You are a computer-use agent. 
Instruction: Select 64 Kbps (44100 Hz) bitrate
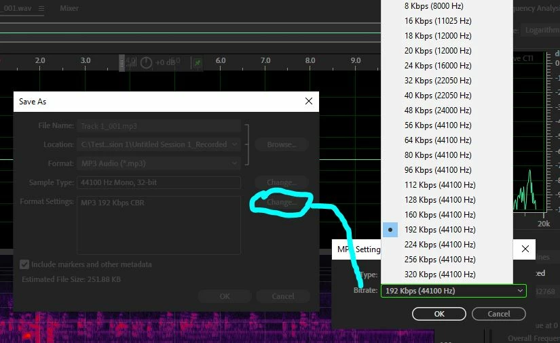[447, 140]
